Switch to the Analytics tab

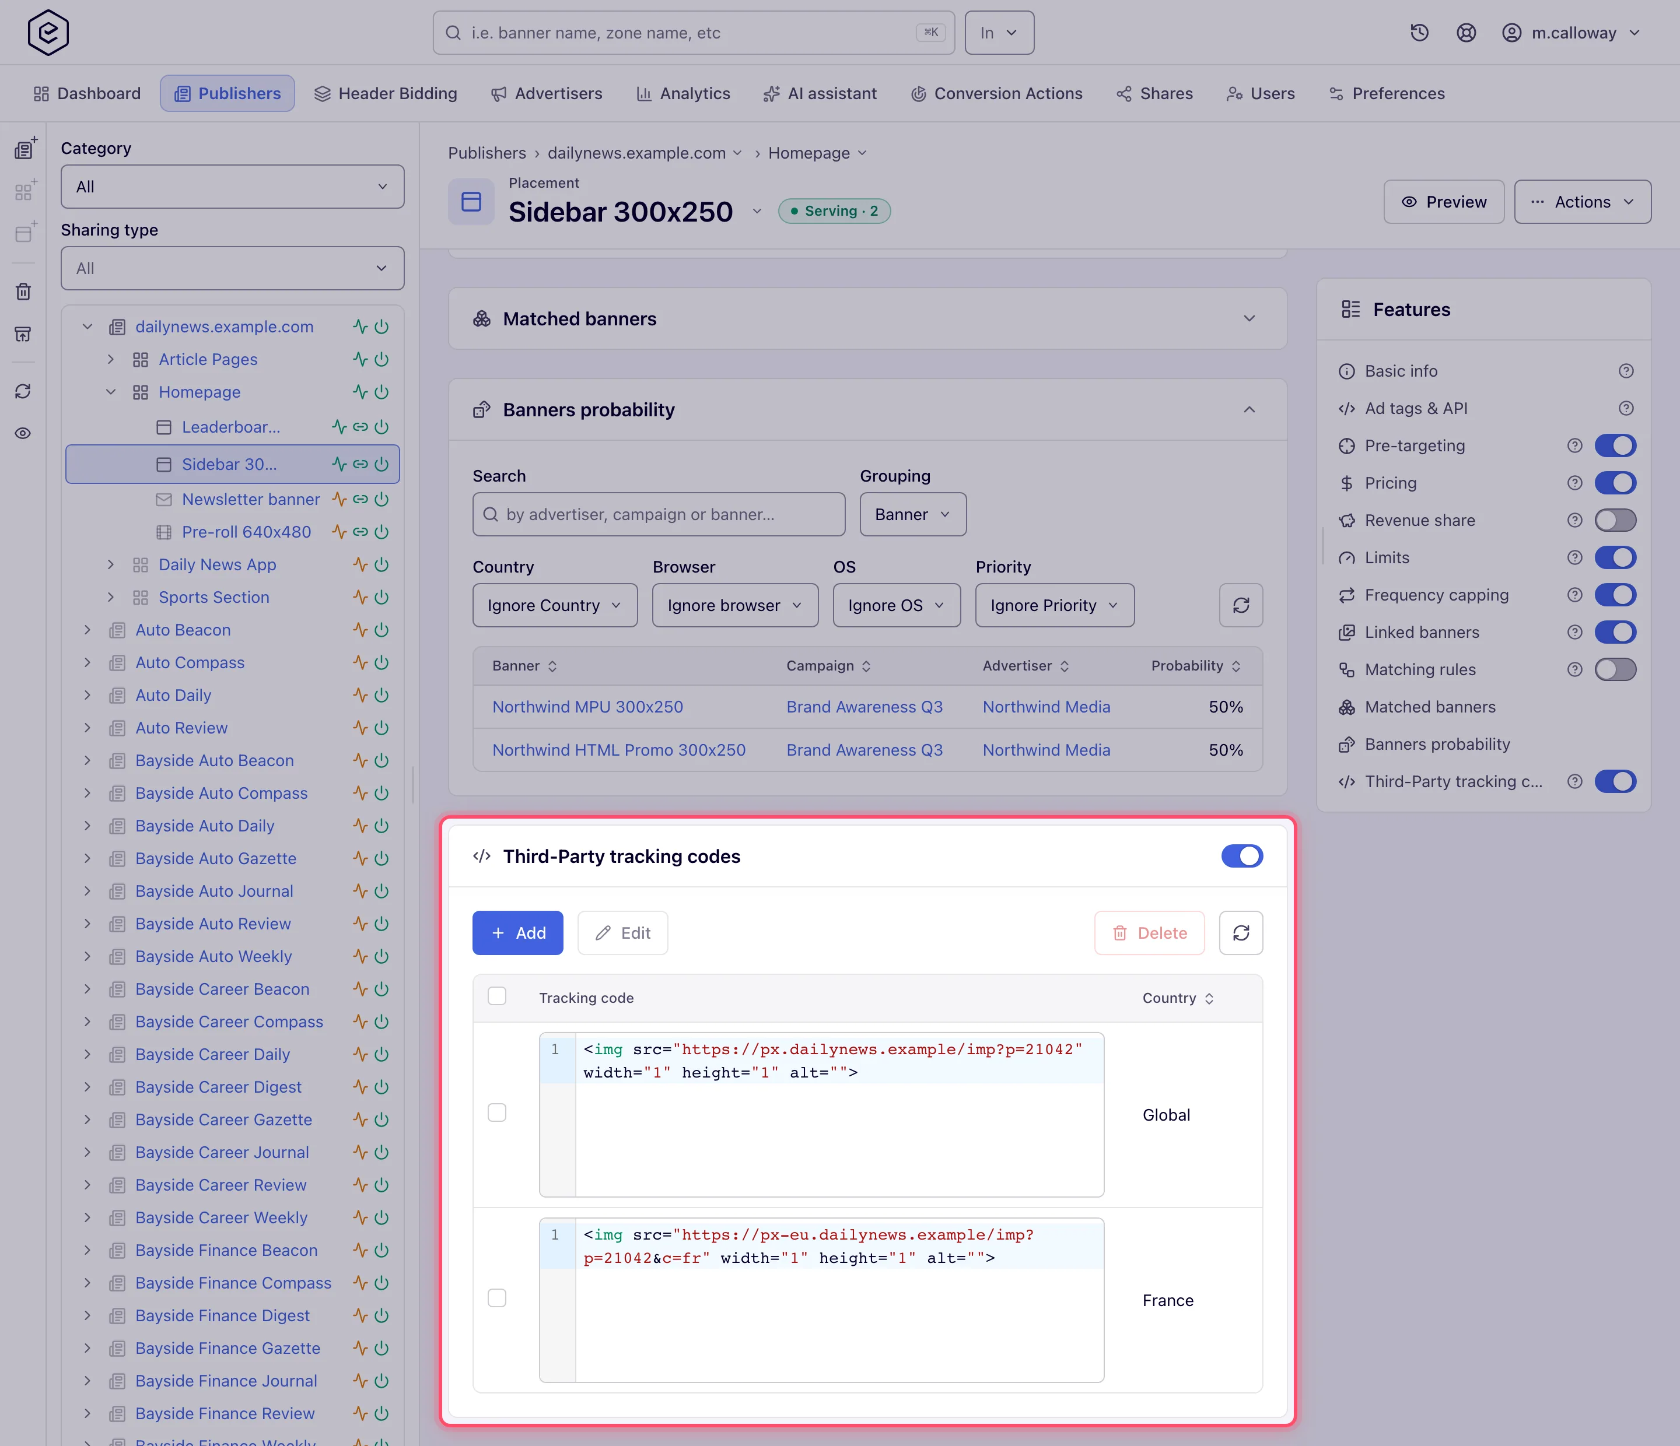(684, 93)
